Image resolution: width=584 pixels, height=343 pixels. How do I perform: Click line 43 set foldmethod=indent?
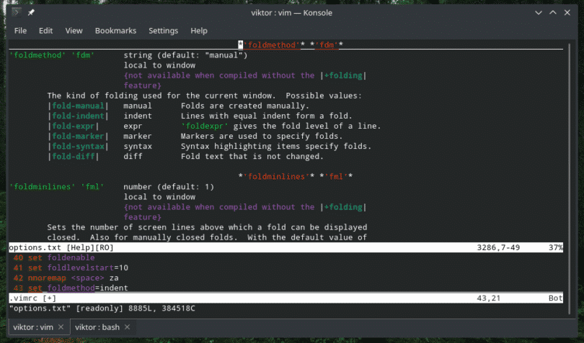[71, 288]
